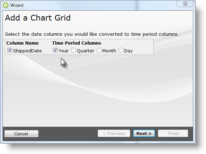
Task: Uncheck the Year time period checkbox
Action: point(55,50)
